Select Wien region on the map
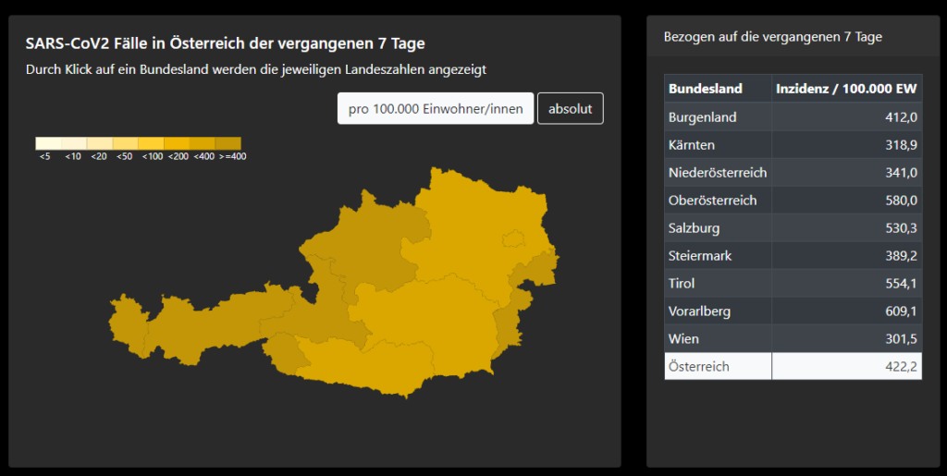Viewport: 947px width, 476px height. (514, 238)
